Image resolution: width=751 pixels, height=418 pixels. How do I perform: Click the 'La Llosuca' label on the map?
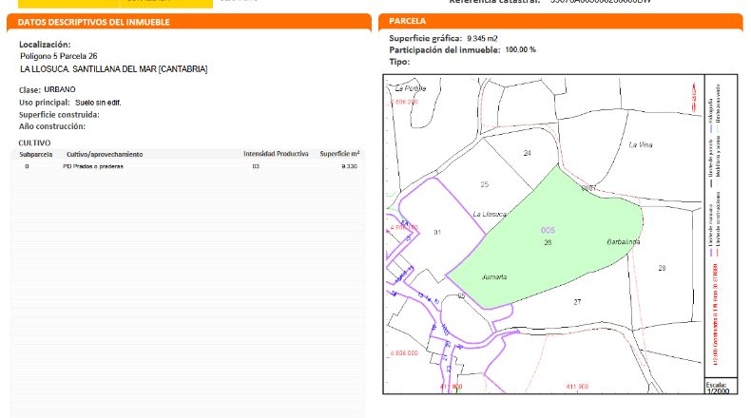point(490,214)
